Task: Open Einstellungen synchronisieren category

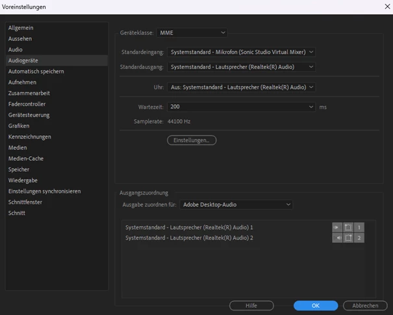Action: (57, 191)
